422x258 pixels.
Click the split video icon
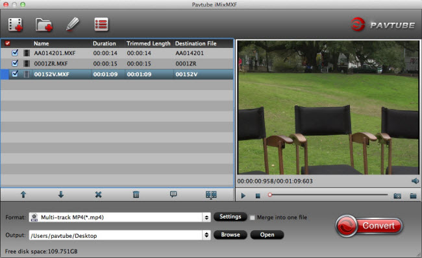click(211, 194)
